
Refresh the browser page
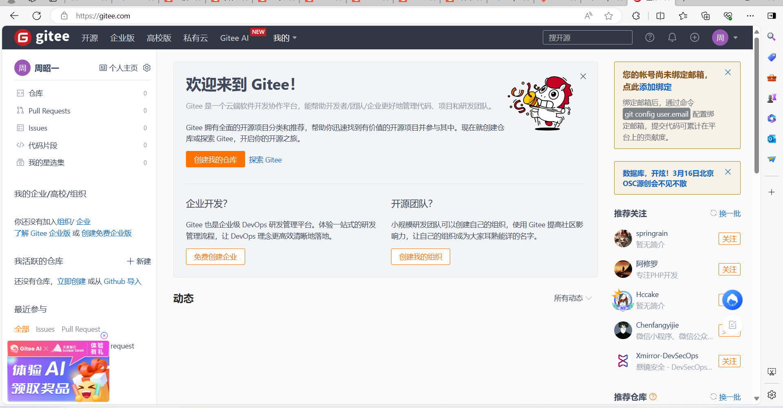[37, 16]
